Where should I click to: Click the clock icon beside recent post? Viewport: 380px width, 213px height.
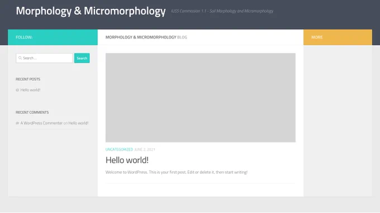(x=17, y=90)
